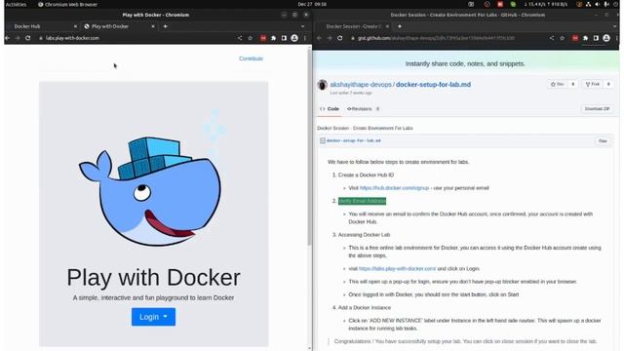This screenshot has height=351, width=624.
Task: Switch to the Docker Hub tab
Action: point(27,26)
